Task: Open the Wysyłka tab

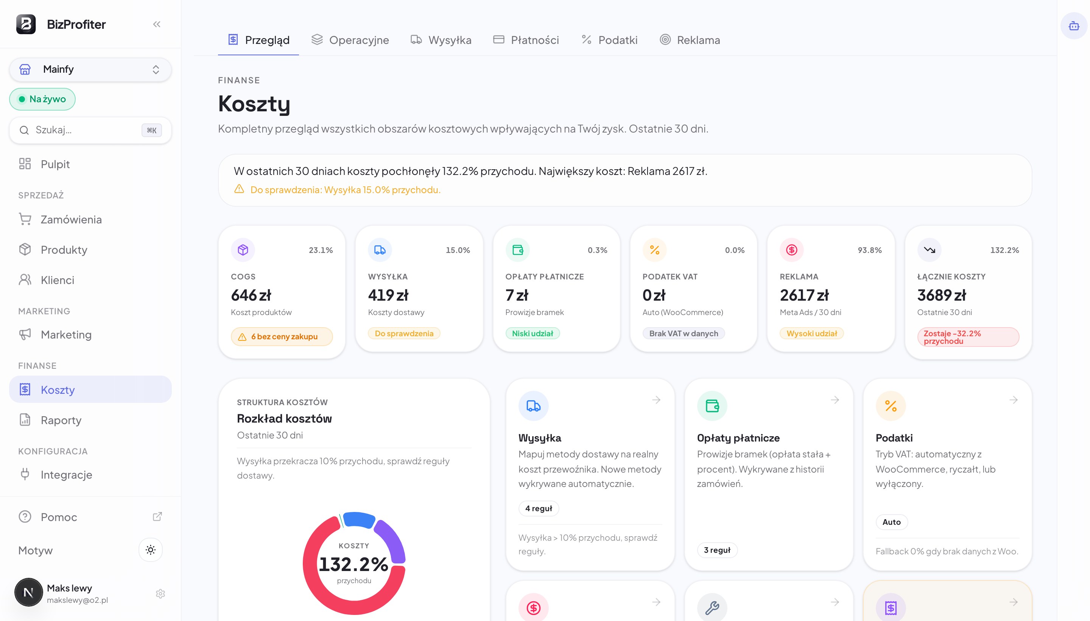Action: pyautogui.click(x=441, y=40)
